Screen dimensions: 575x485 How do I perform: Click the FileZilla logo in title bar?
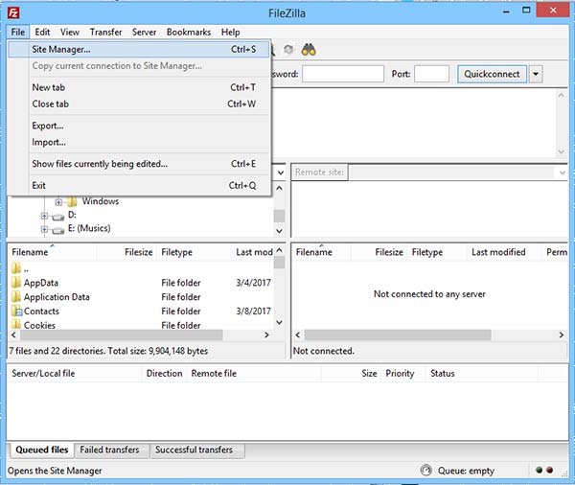[13, 13]
